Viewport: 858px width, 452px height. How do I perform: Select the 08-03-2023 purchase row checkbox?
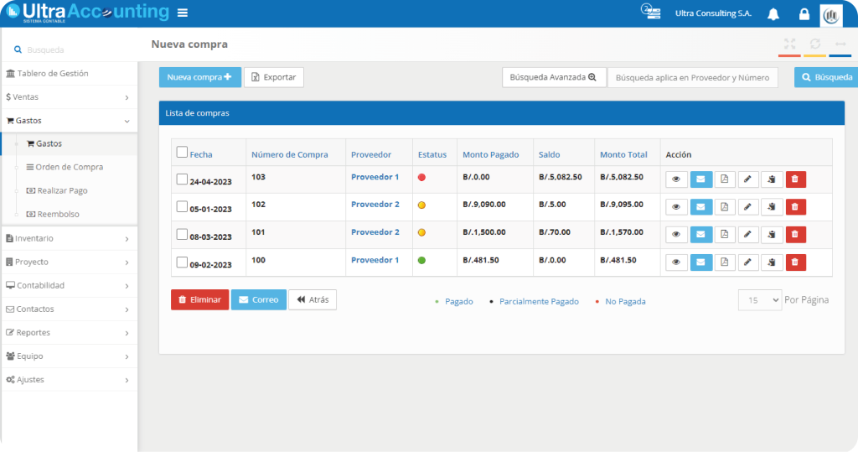[x=182, y=235]
